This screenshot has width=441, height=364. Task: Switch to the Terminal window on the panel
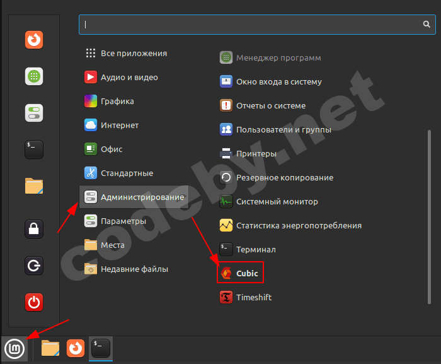point(101,348)
